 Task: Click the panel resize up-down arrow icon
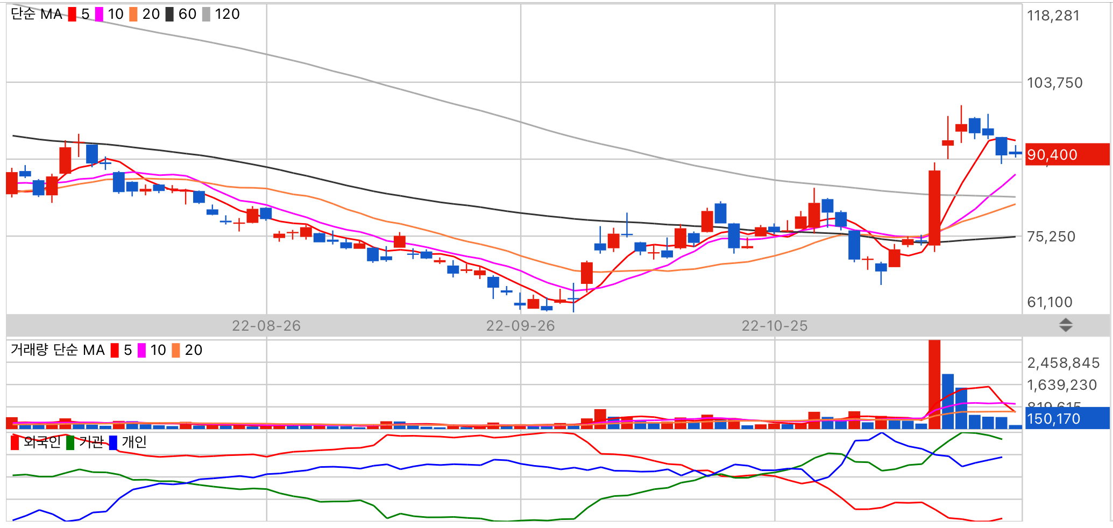click(x=1066, y=325)
